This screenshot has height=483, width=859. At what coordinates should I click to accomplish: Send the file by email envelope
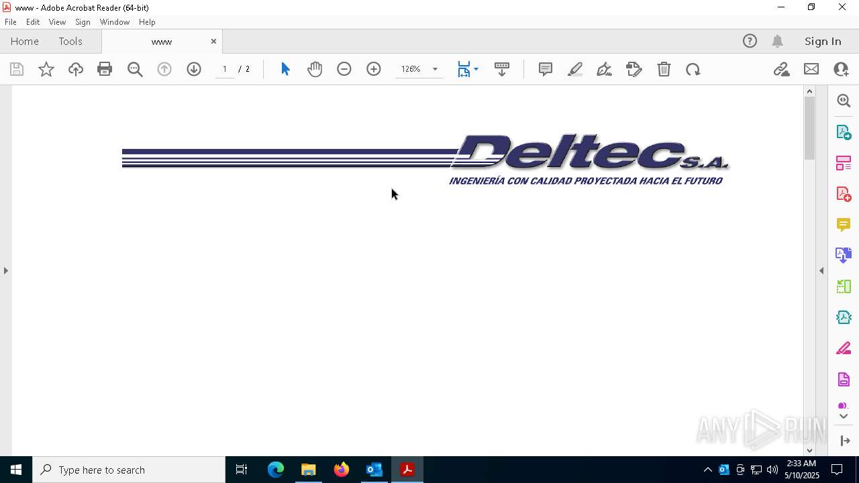pyautogui.click(x=811, y=69)
